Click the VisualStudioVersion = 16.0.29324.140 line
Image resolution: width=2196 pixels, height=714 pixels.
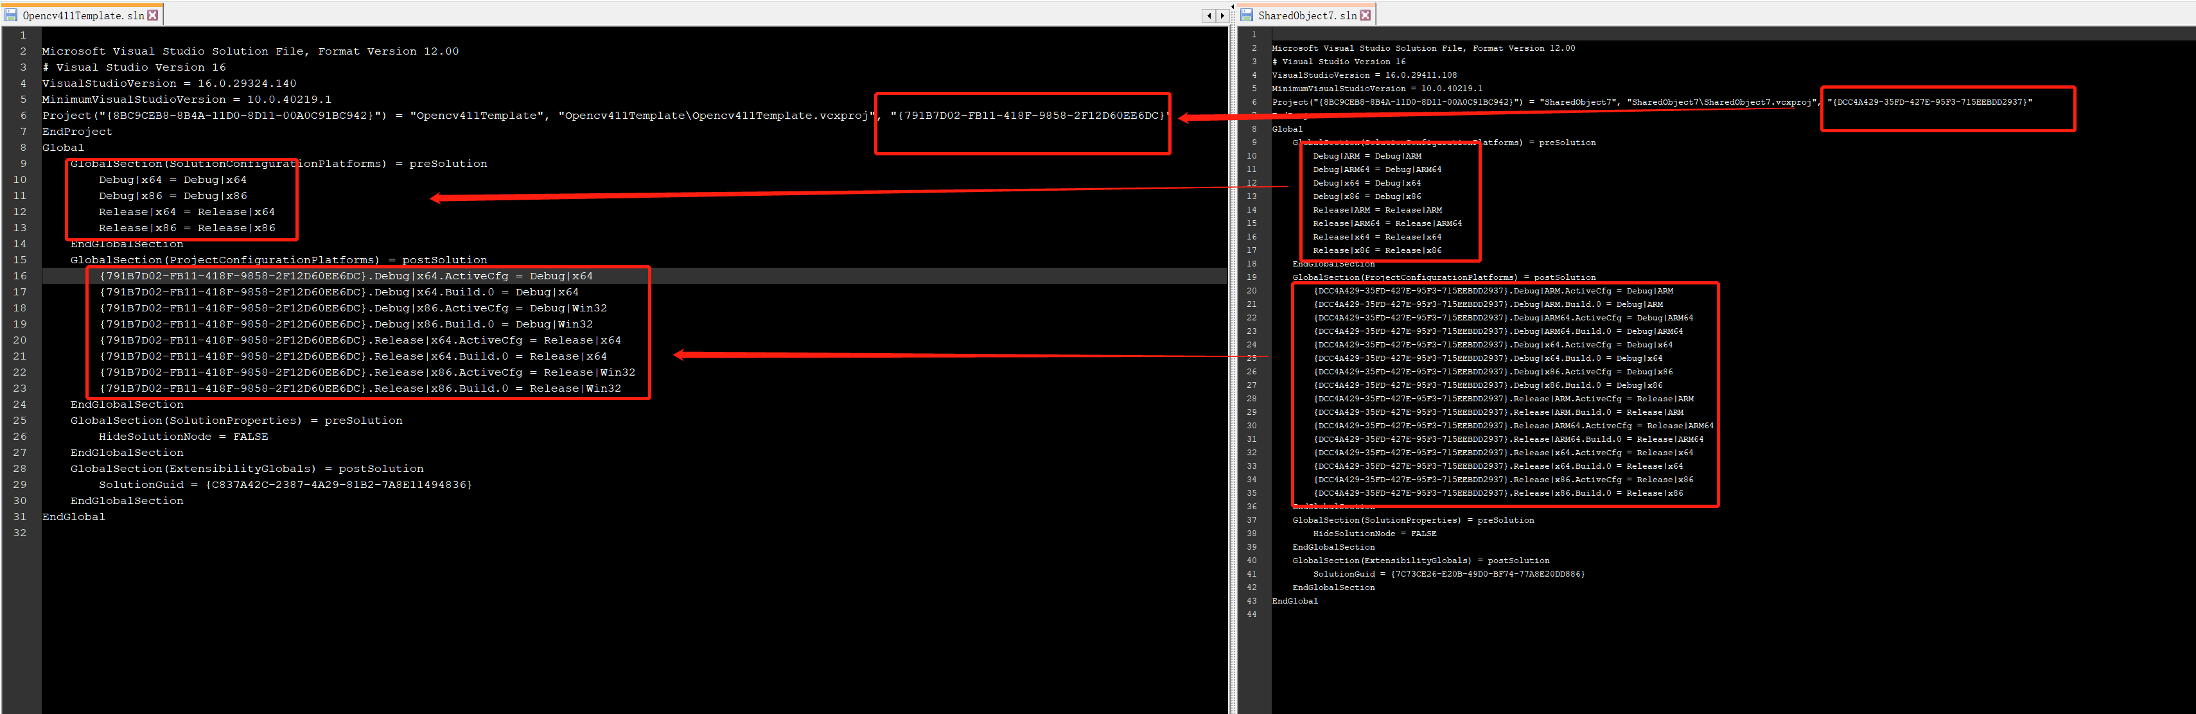tap(169, 83)
